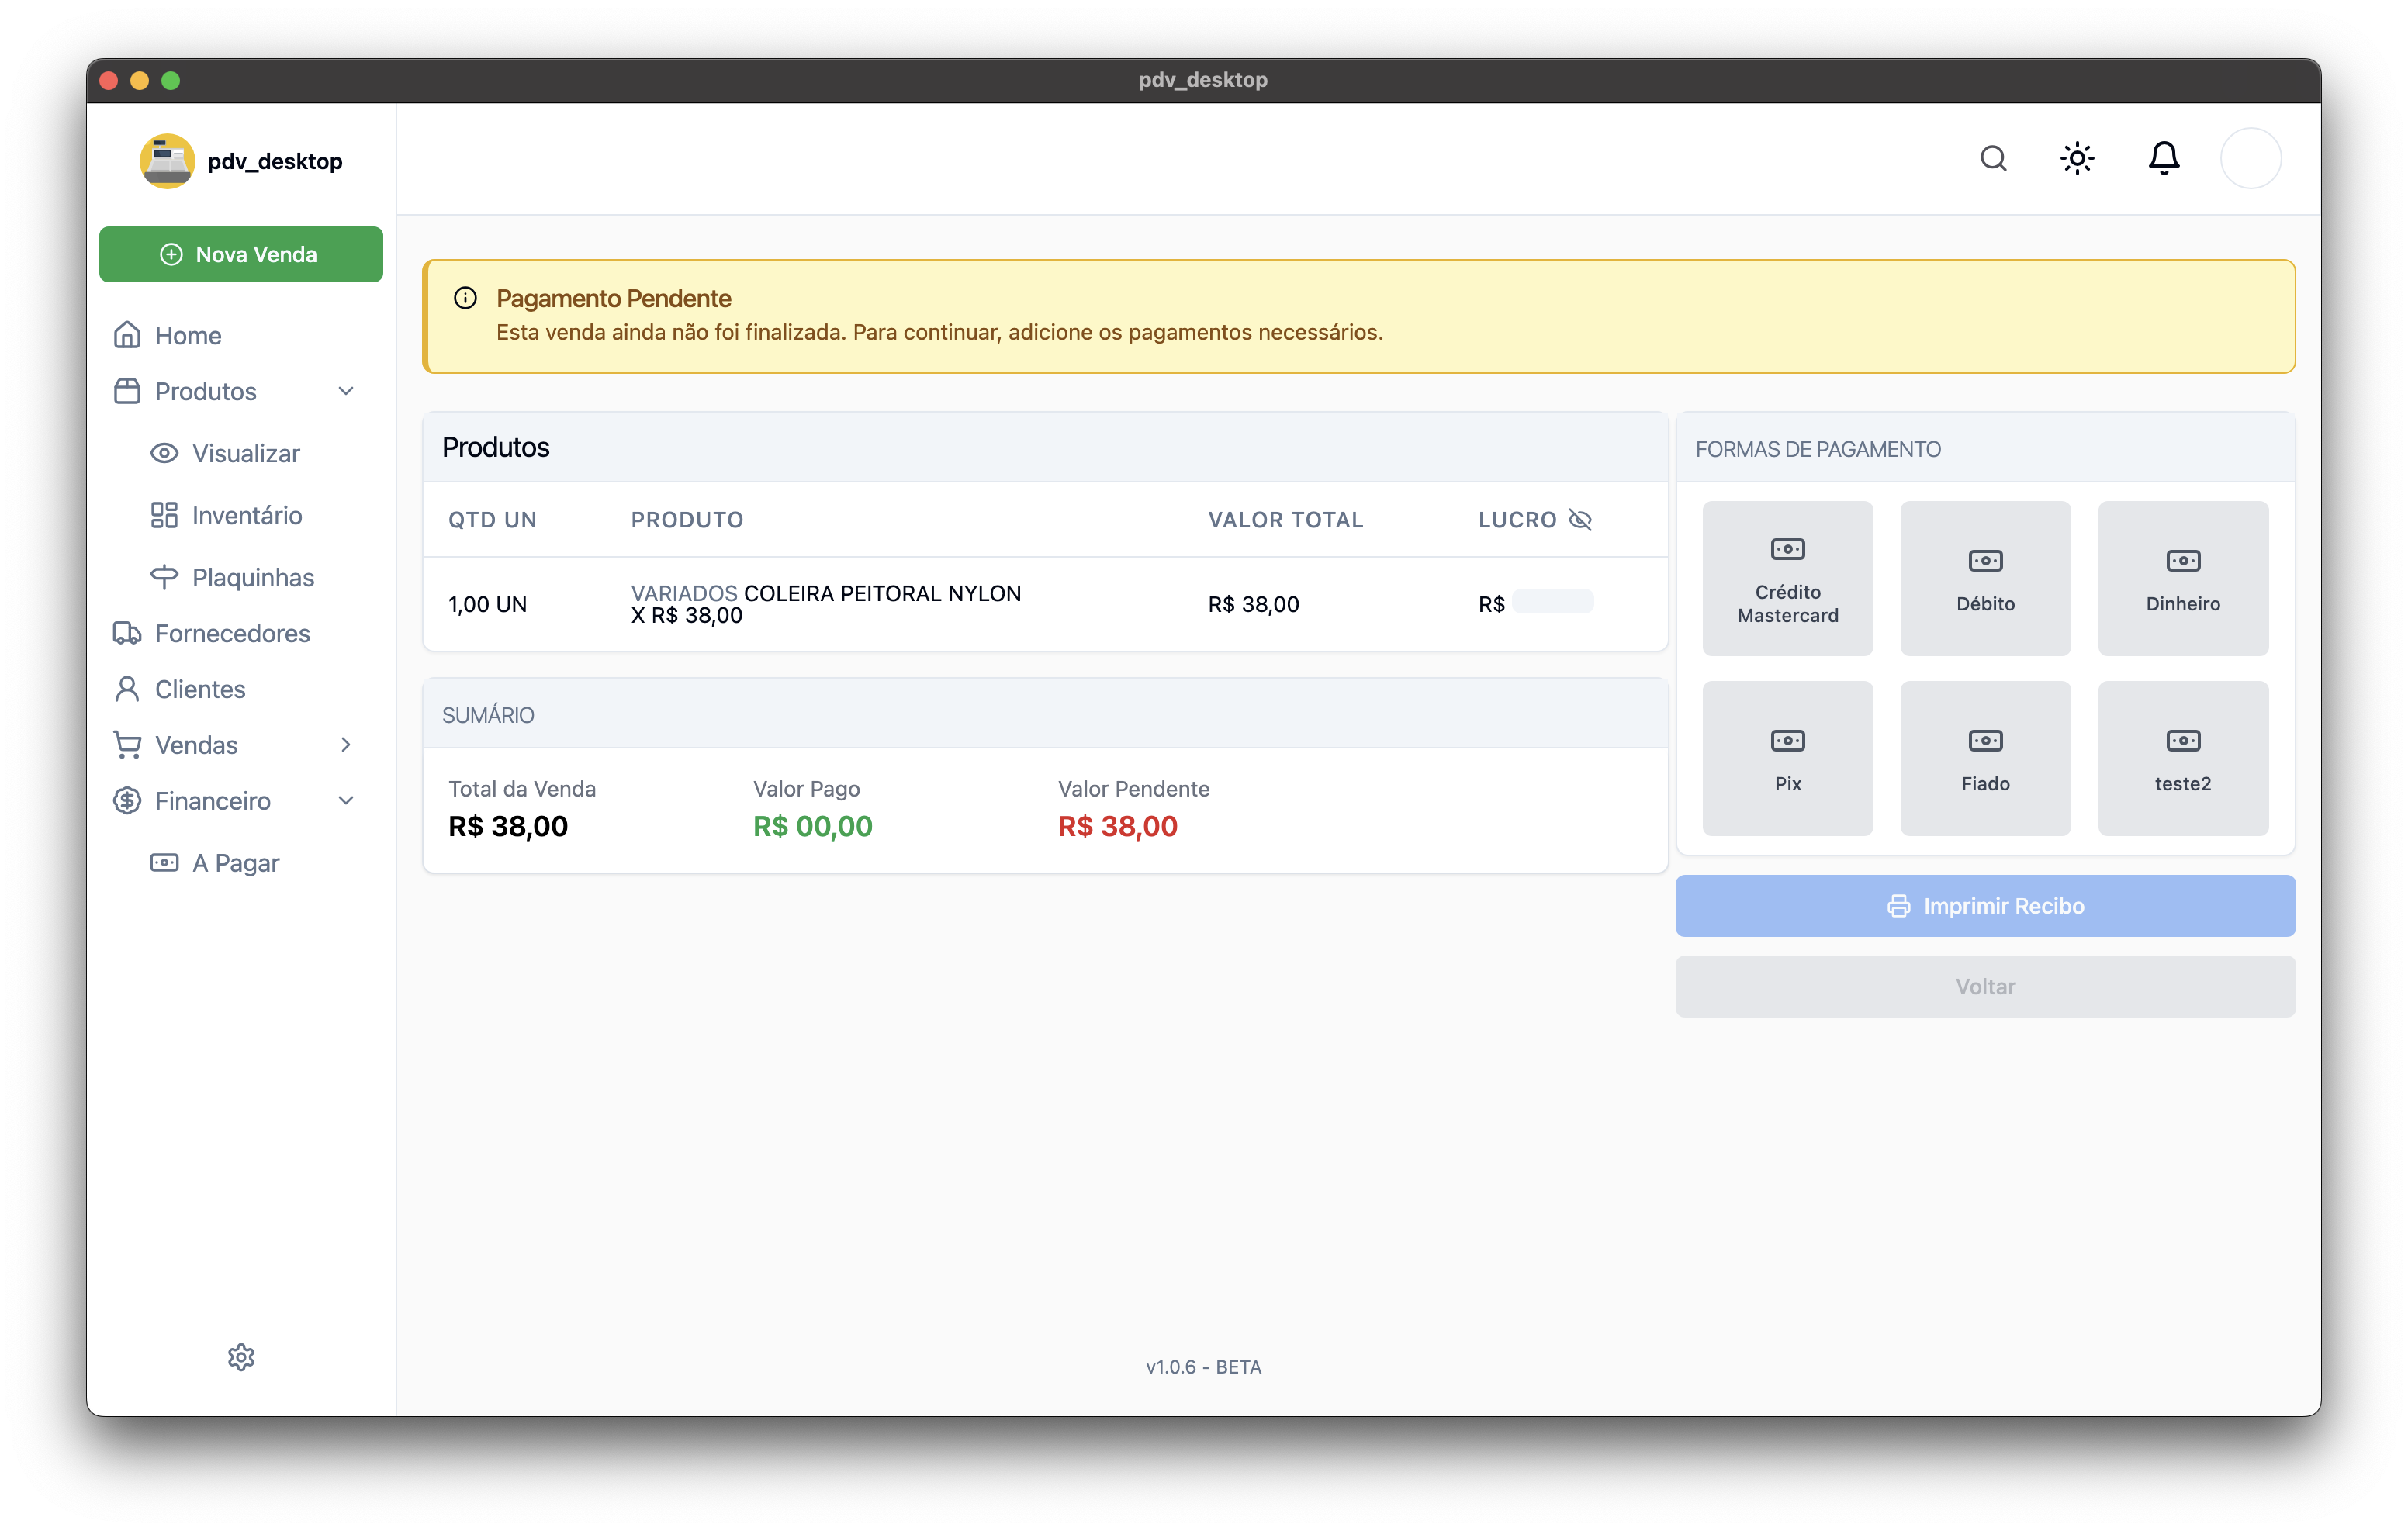Open settings gear at sidebar bottom
2408x1531 pixels.
point(241,1357)
